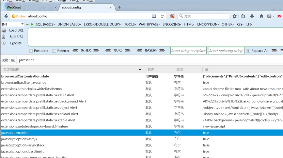283x158 pixels.
Task: Open the XSS menu
Action: pyautogui.click(x=240, y=24)
